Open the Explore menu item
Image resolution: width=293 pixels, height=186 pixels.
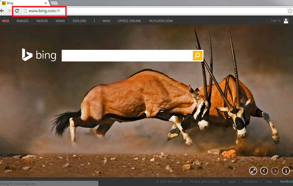pyautogui.click(x=79, y=21)
